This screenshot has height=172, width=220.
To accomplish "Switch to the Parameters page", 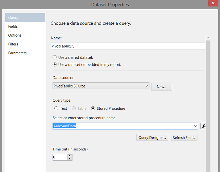I will point(17,53).
